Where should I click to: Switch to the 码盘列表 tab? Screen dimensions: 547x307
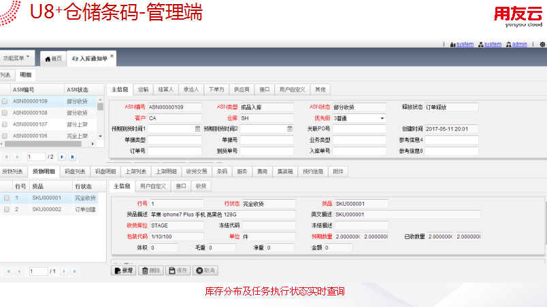[x=75, y=171]
